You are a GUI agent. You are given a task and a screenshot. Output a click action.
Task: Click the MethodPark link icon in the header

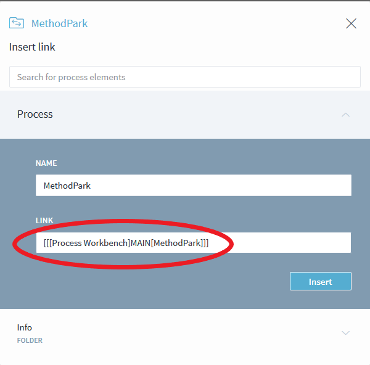click(16, 23)
